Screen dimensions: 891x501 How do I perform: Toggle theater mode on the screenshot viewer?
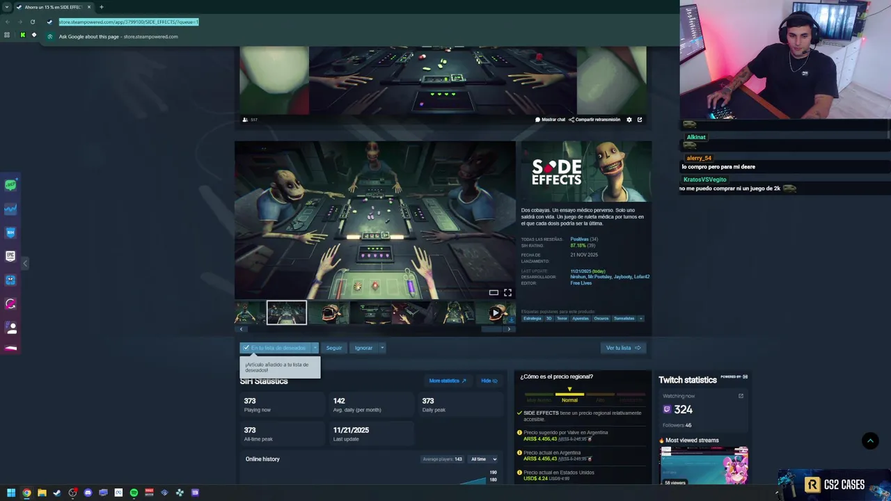click(x=494, y=293)
